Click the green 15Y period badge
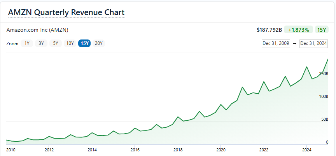 point(322,30)
